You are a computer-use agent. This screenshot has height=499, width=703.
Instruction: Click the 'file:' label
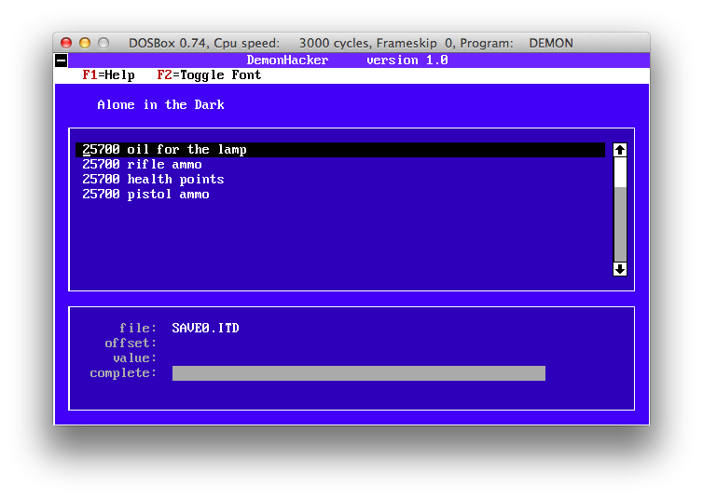point(138,328)
